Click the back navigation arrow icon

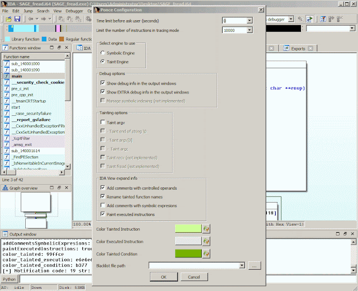coord(31,19)
